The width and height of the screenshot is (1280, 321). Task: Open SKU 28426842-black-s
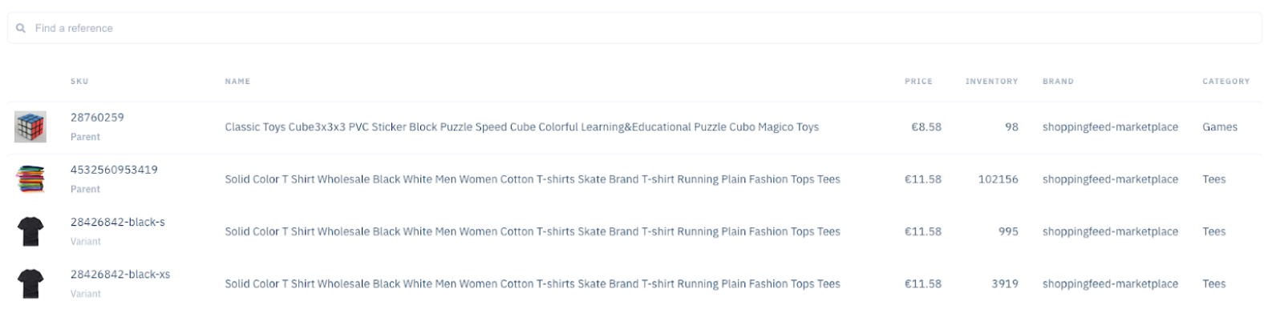click(118, 222)
